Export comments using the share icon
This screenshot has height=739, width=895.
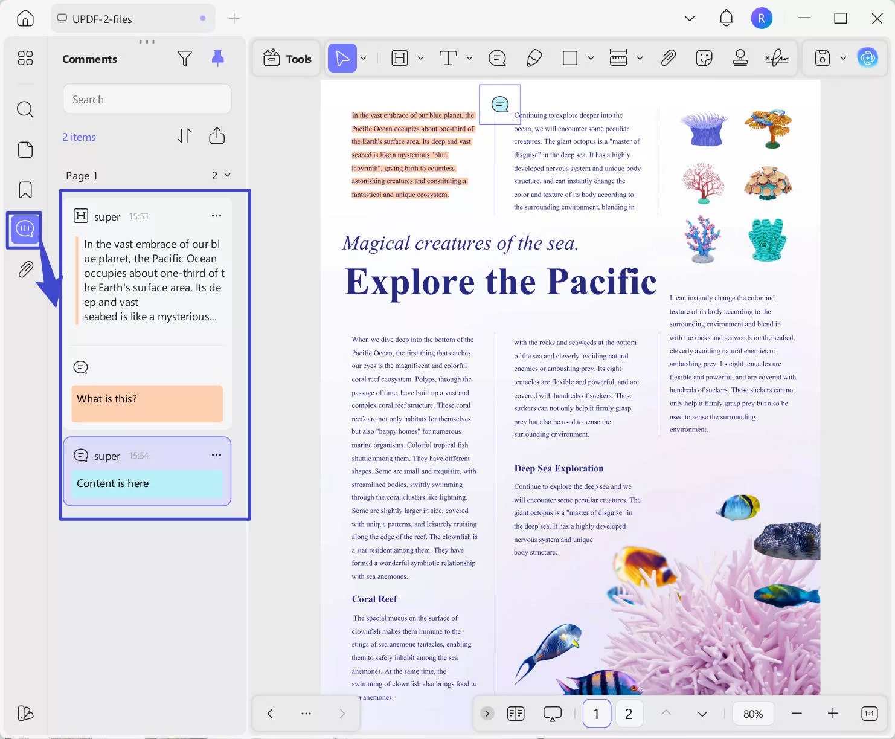217,136
